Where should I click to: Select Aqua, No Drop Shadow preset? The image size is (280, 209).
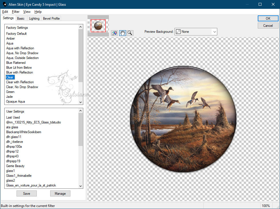point(22,53)
